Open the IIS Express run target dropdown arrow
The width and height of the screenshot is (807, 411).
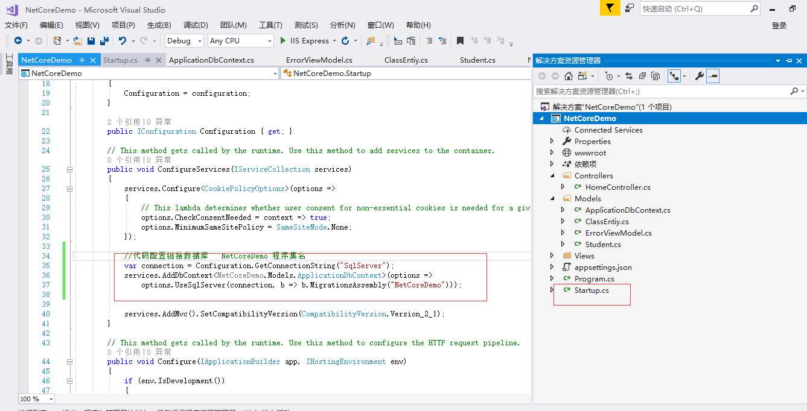(334, 40)
